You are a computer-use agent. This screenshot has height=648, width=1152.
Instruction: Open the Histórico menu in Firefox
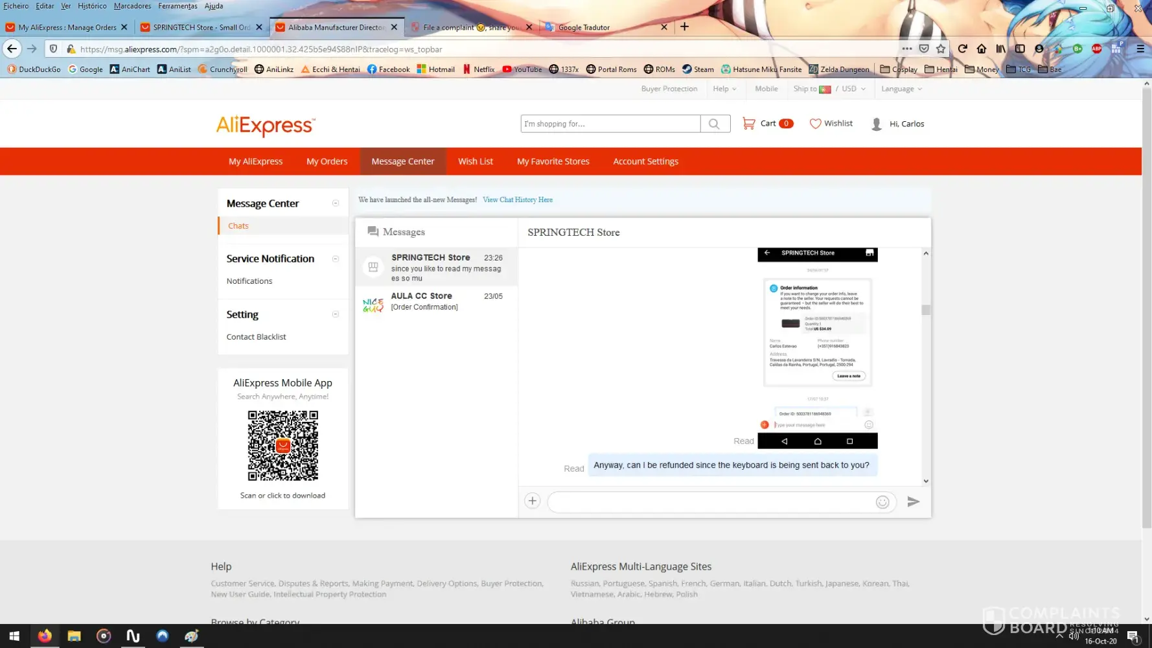93,6
